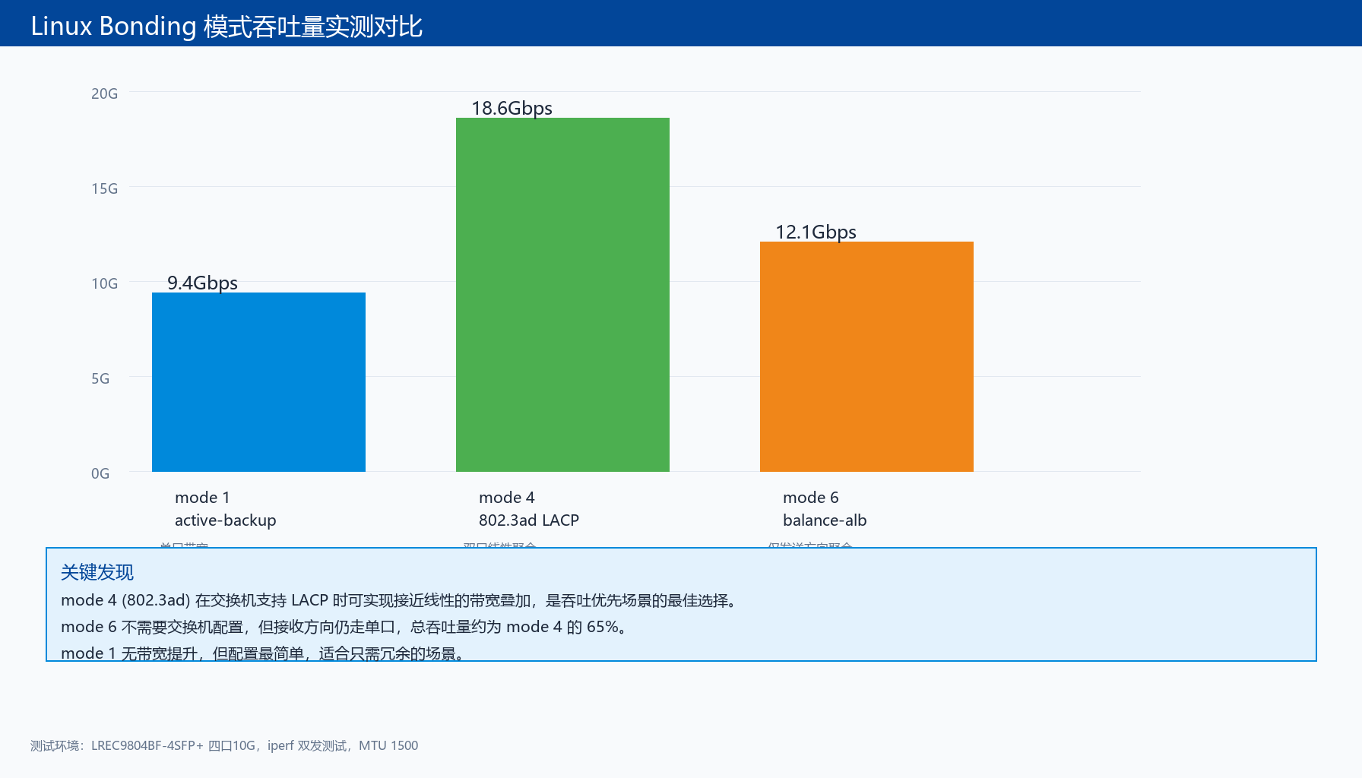Click the finding line starting "mode 4 (802.3ad)"
Screen dimensions: 1362x778
(x=399, y=600)
